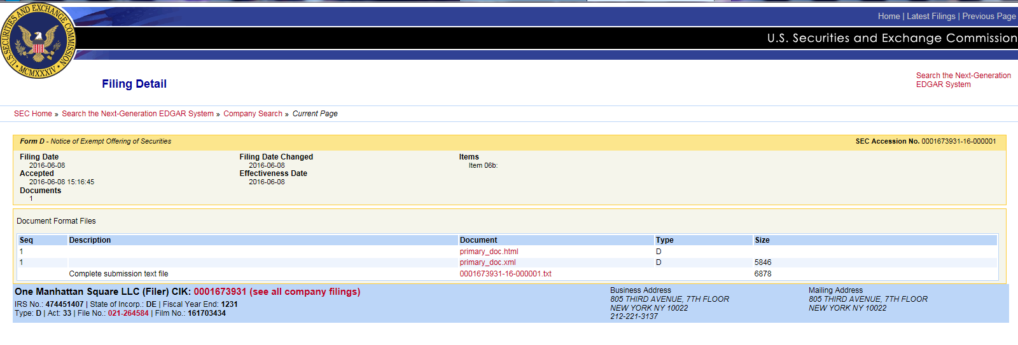The width and height of the screenshot is (1018, 345).
Task: Select Documents count value 1
Action: [x=31, y=199]
